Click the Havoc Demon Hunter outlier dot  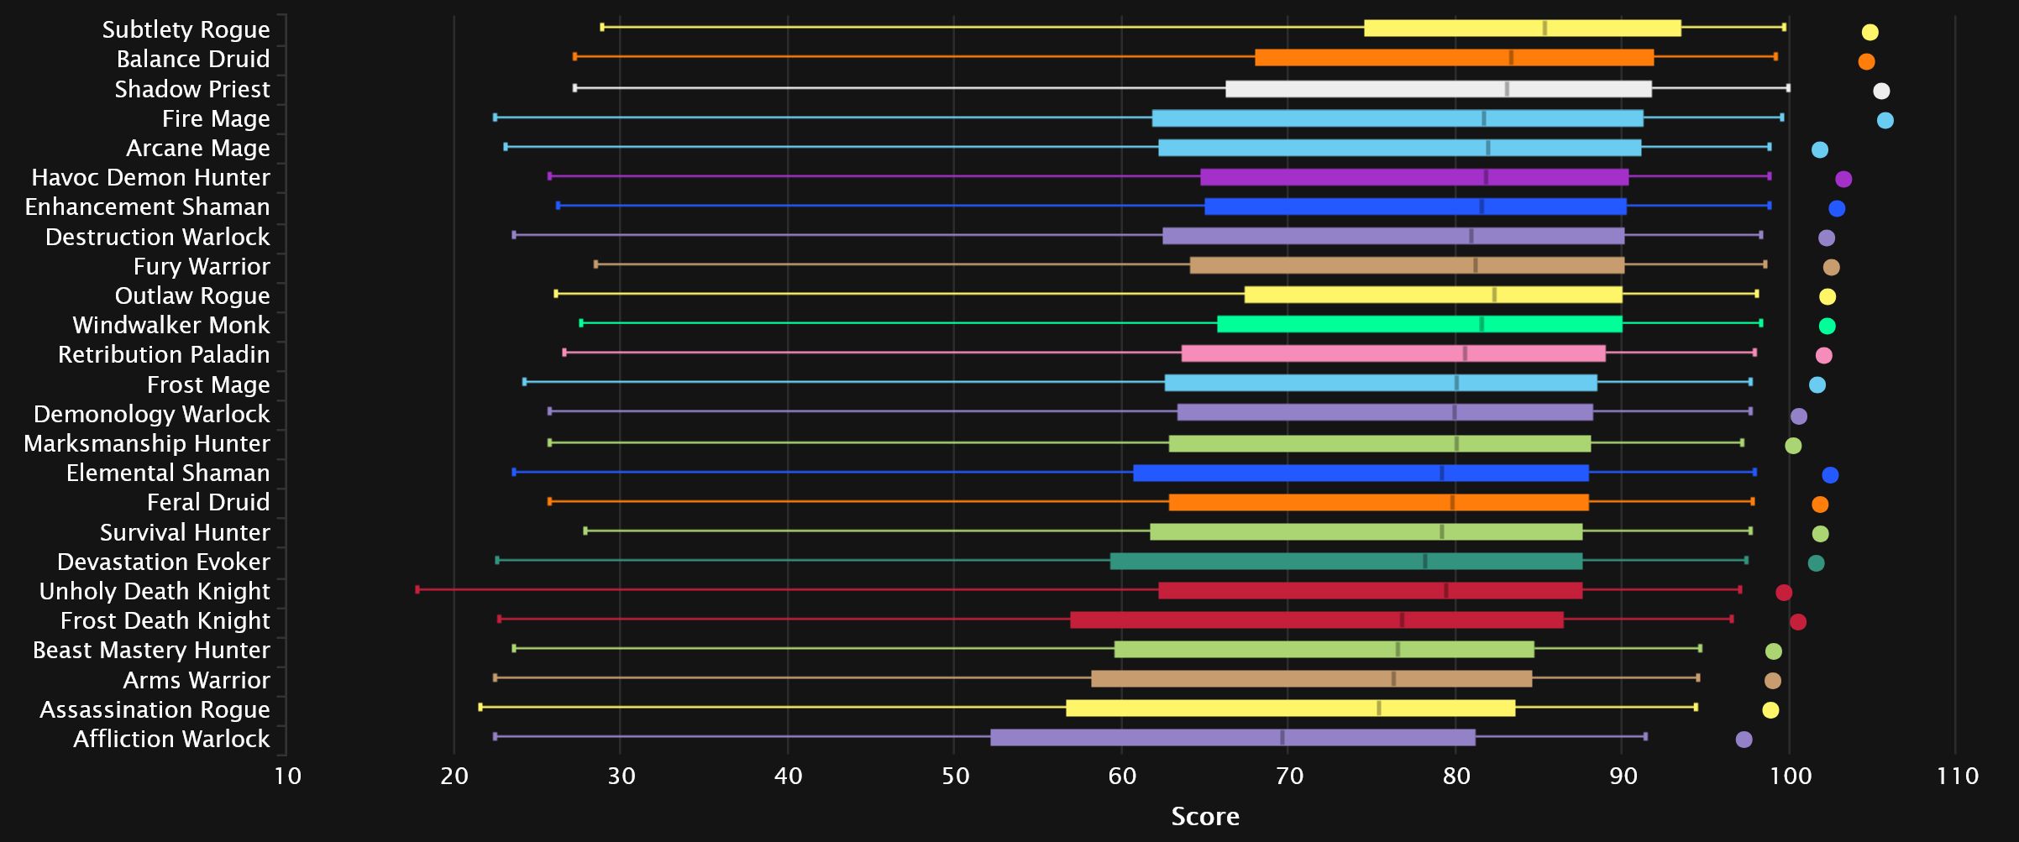pos(1843,179)
